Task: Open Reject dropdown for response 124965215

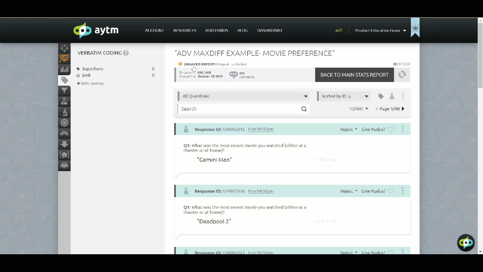Action: (349, 129)
